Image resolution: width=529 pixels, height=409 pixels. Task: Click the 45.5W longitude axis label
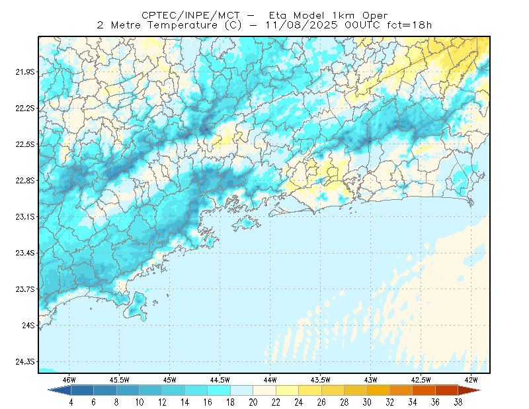click(x=120, y=380)
